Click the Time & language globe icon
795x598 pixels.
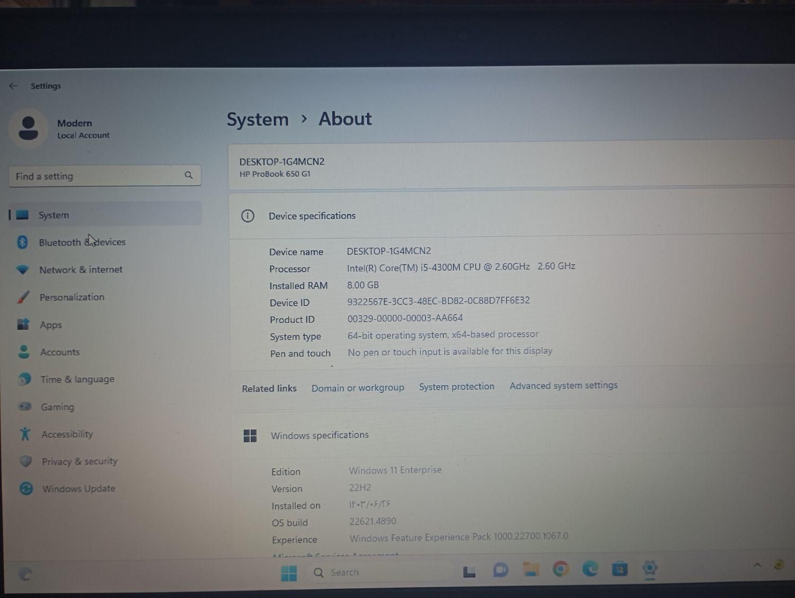[24, 379]
